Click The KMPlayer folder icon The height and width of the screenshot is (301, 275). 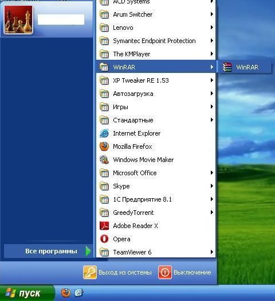[x=104, y=54]
